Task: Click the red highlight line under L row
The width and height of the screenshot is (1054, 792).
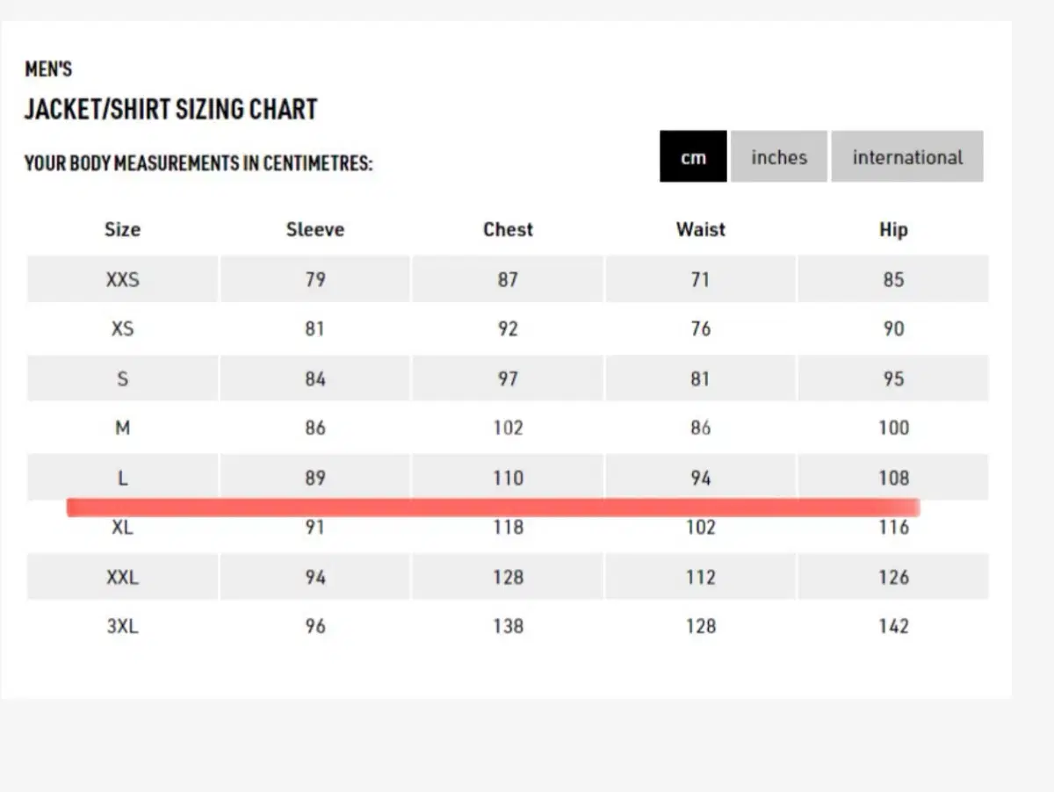Action: [493, 508]
